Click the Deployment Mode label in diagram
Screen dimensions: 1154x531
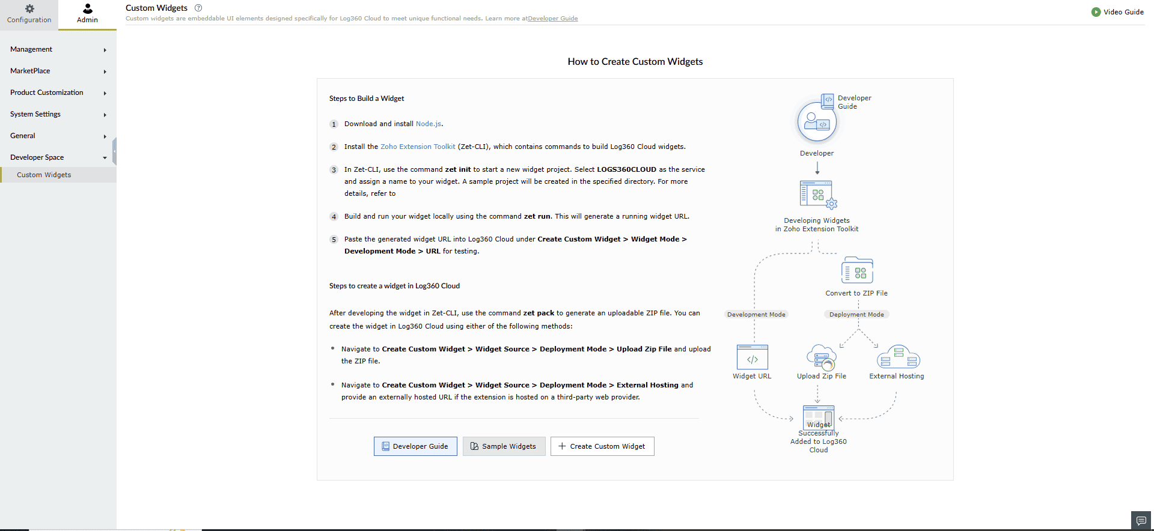[856, 315]
